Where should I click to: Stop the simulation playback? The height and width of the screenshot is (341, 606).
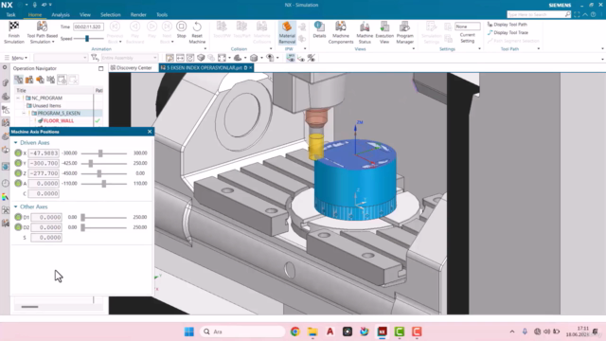click(181, 29)
